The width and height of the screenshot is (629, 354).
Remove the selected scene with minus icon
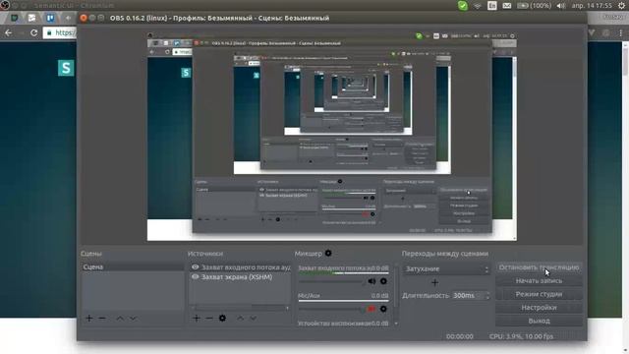[102, 319]
